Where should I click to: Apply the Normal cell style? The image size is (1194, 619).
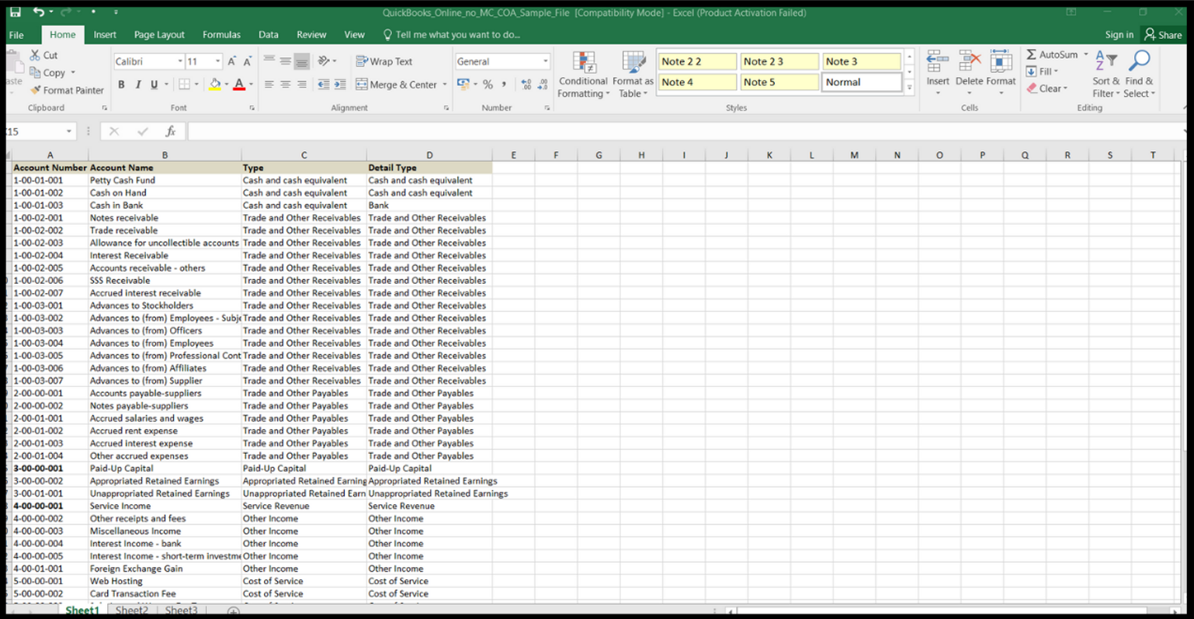pos(862,82)
